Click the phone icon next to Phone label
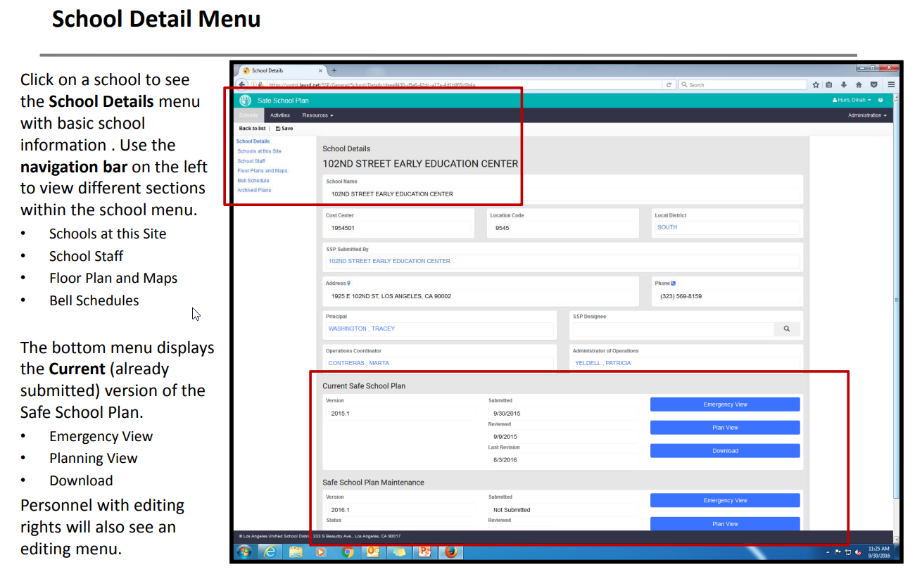 coord(674,283)
